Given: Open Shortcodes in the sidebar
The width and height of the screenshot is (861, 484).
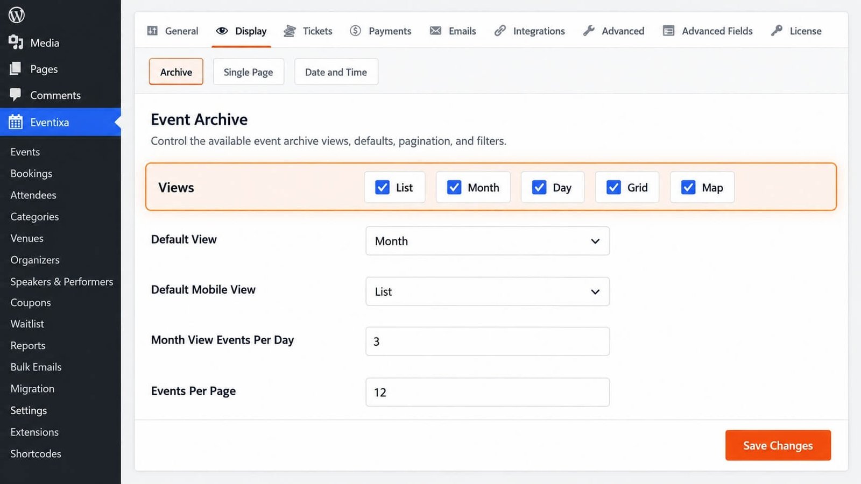Looking at the screenshot, I should tap(36, 453).
